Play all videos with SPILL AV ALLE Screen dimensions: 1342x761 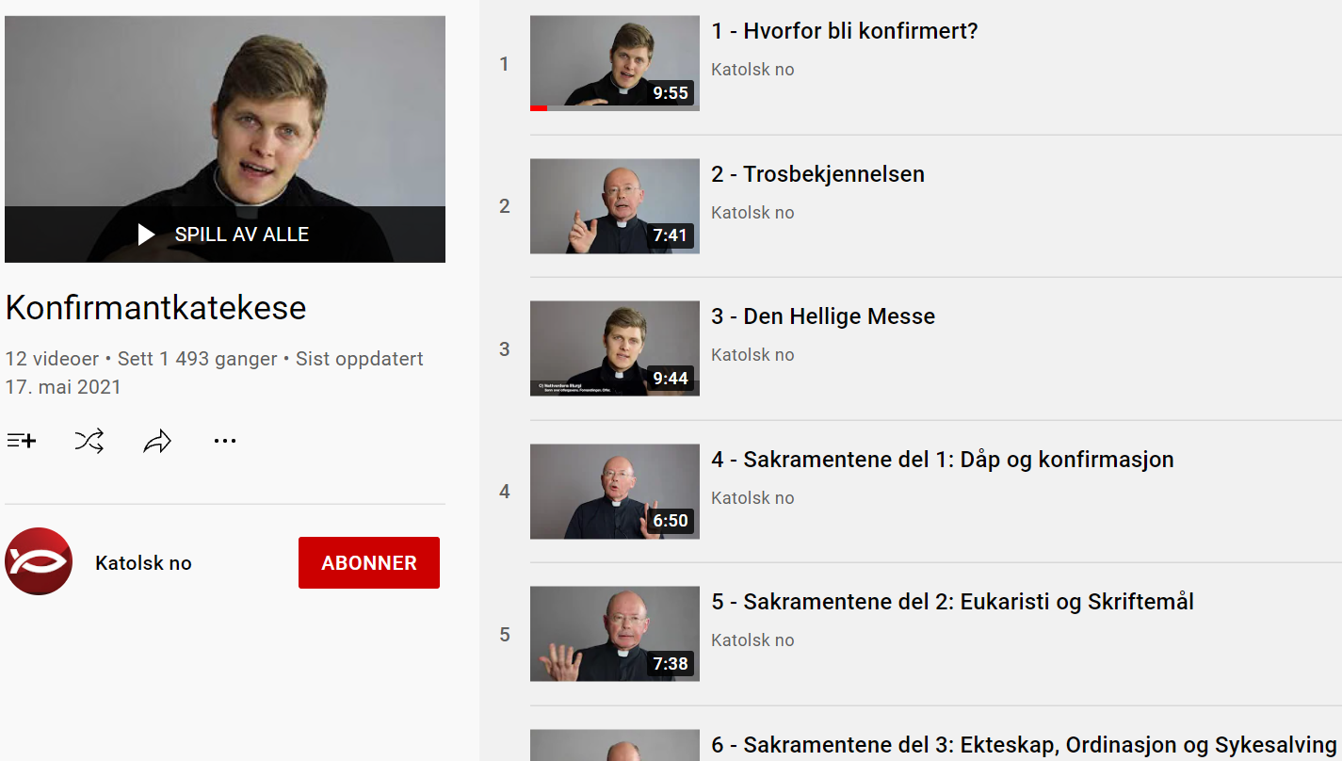tap(224, 235)
